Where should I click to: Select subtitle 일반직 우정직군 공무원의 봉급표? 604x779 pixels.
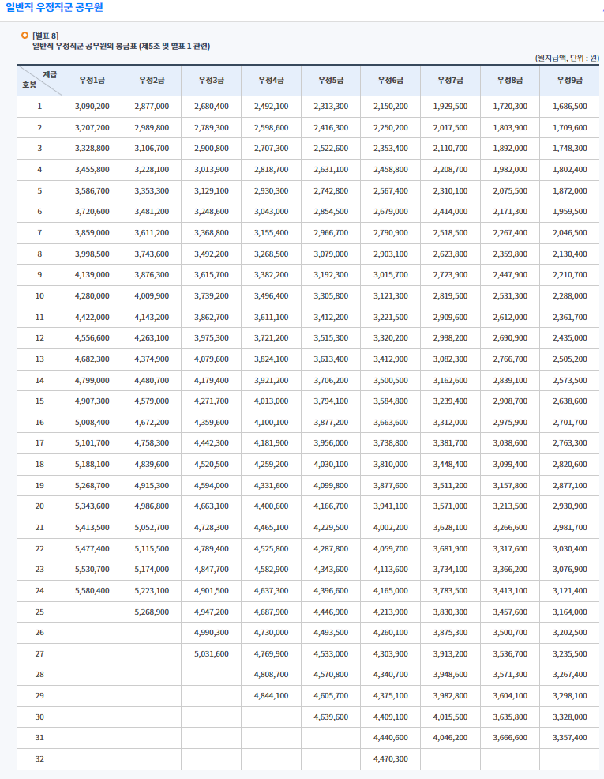click(84, 46)
